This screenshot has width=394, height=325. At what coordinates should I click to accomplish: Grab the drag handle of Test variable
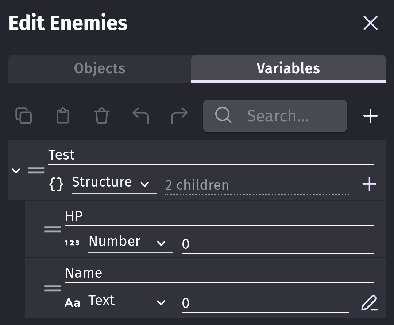pyautogui.click(x=36, y=170)
